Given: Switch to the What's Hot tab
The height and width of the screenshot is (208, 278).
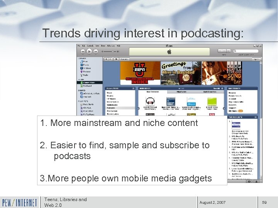Looking at the screenshot, I should pyautogui.click(x=181, y=92).
